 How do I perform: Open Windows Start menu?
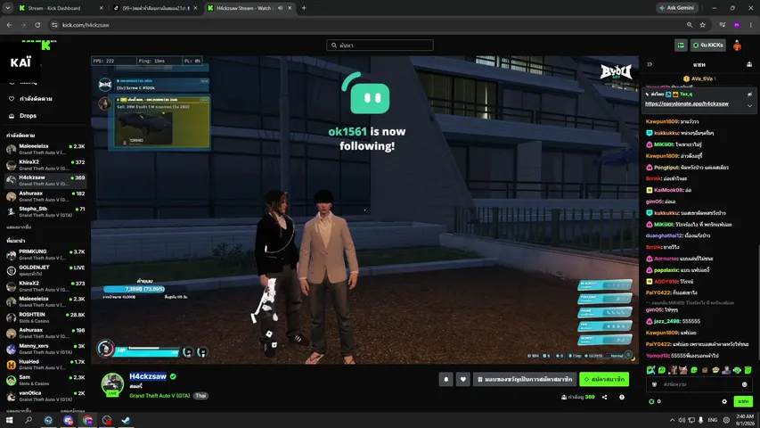click(9, 420)
